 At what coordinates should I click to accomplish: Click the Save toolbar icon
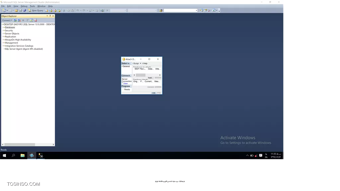[21, 10]
